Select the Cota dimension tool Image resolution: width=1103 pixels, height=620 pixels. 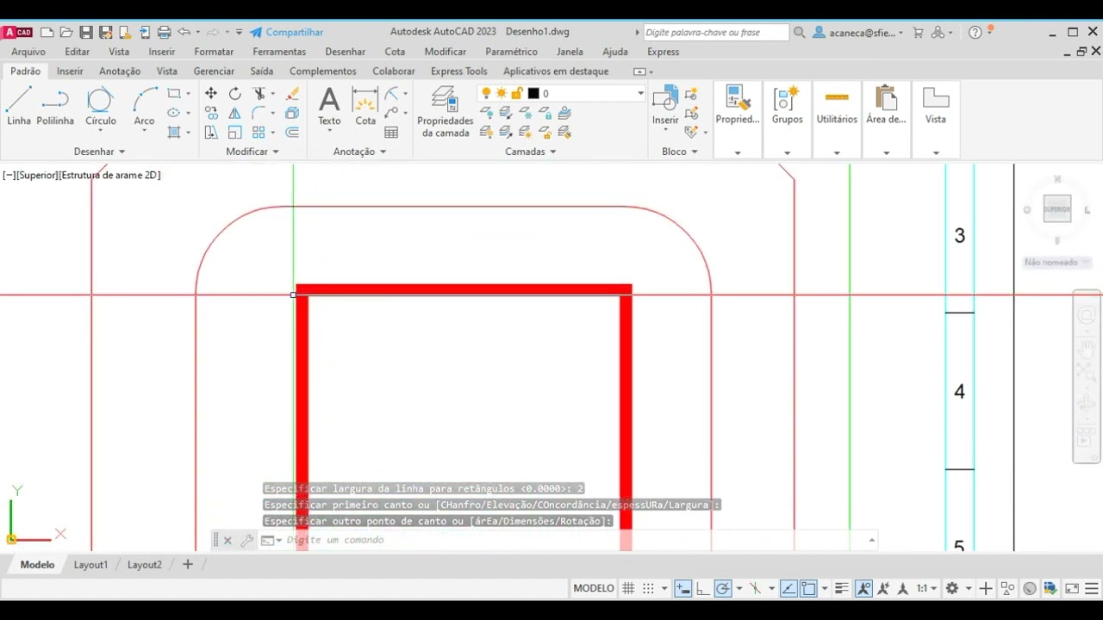click(365, 107)
